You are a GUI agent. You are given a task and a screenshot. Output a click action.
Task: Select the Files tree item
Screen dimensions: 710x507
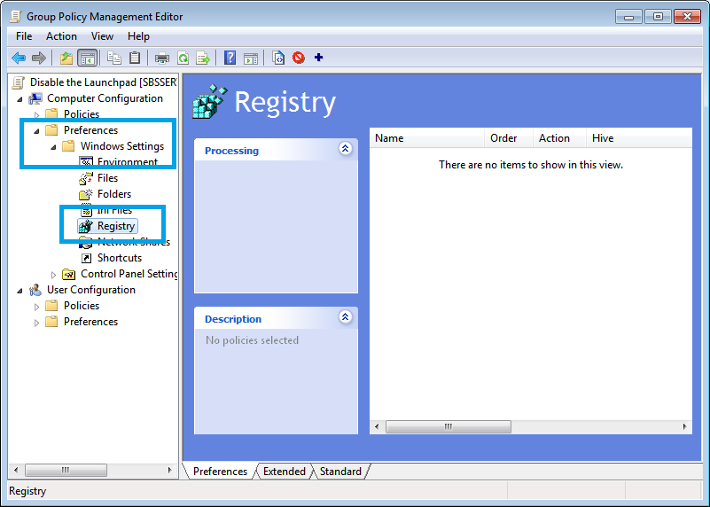pyautogui.click(x=107, y=178)
